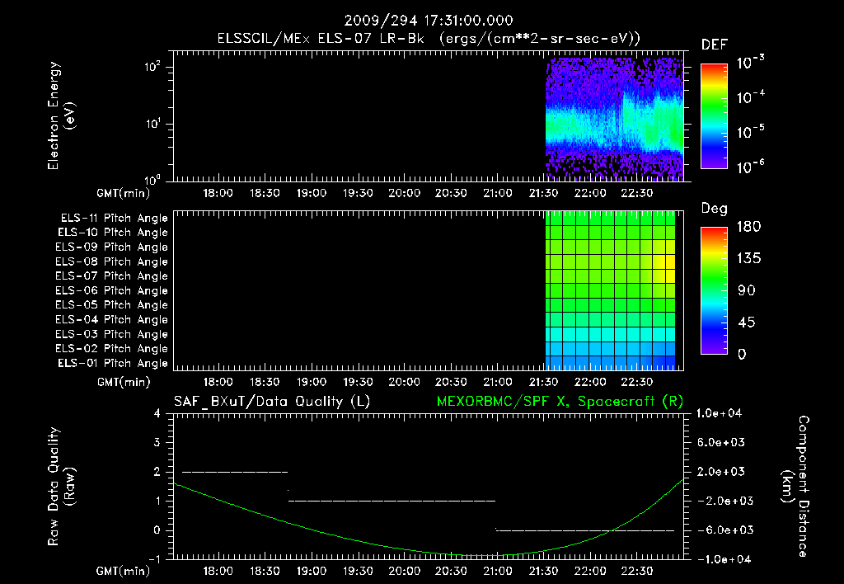This screenshot has width=844, height=584.
Task: Click the ELS-03 Pitch Angle row label
Action: click(111, 334)
